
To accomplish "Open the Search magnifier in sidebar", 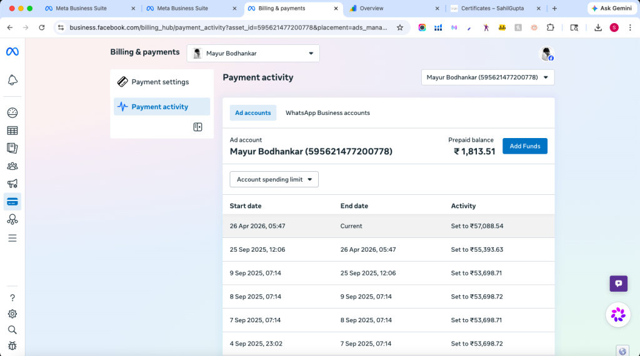I will click(12, 330).
